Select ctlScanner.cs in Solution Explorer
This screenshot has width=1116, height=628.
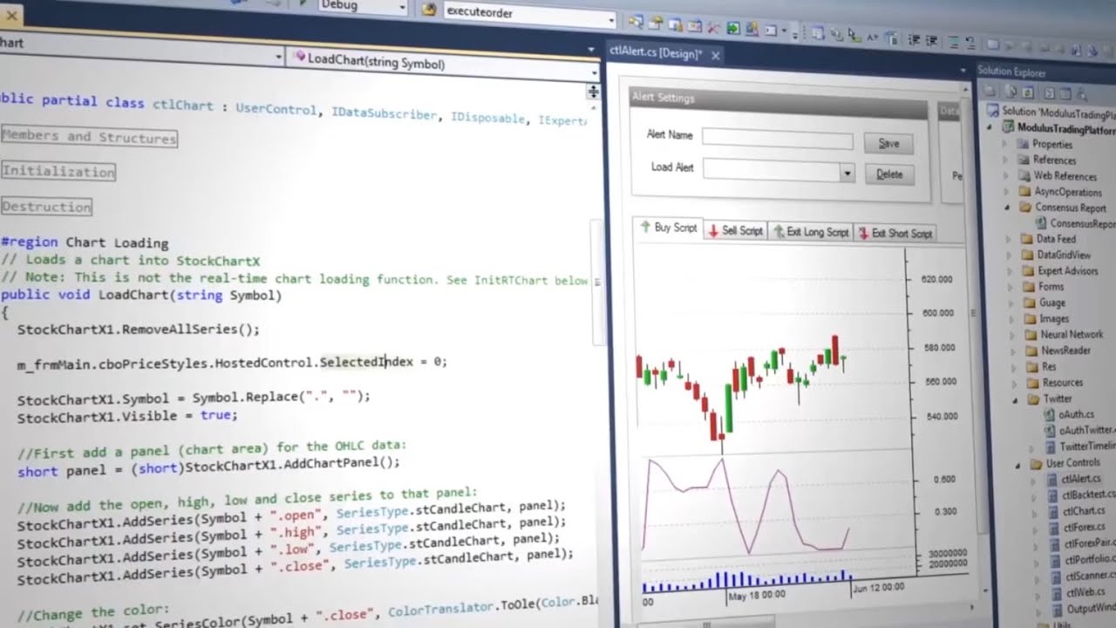pos(1091,576)
